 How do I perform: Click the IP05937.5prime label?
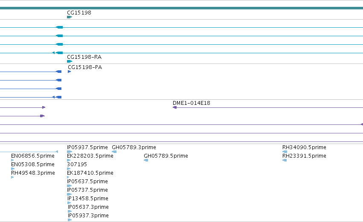87,147
